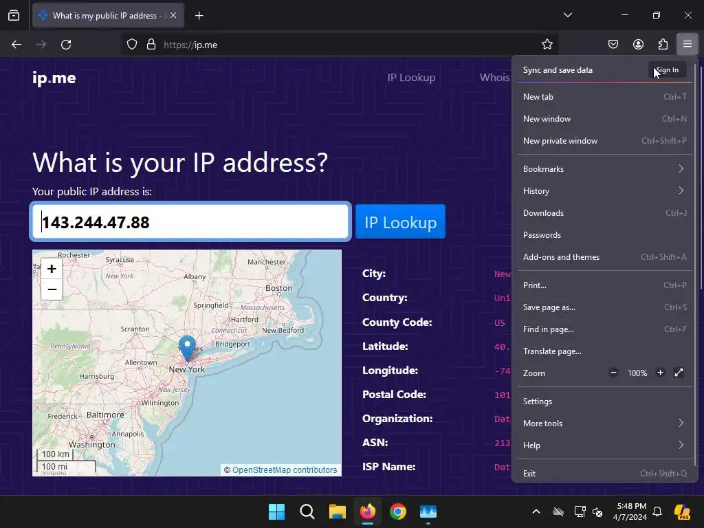
Task: Click the IP address field 143.244.47.88
Action: pos(190,222)
